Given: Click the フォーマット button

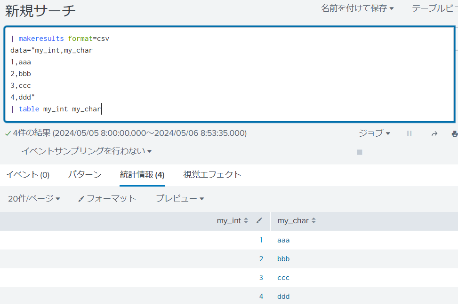Looking at the screenshot, I should [107, 198].
